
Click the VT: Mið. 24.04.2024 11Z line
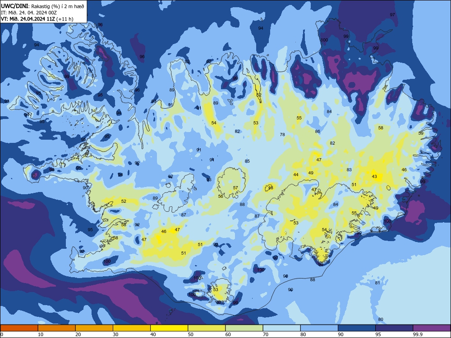(x=28, y=19)
